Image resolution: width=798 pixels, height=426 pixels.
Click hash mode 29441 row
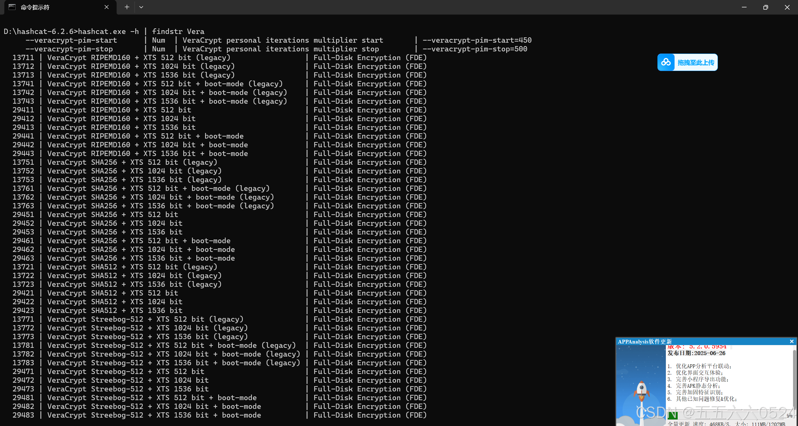tap(219, 136)
